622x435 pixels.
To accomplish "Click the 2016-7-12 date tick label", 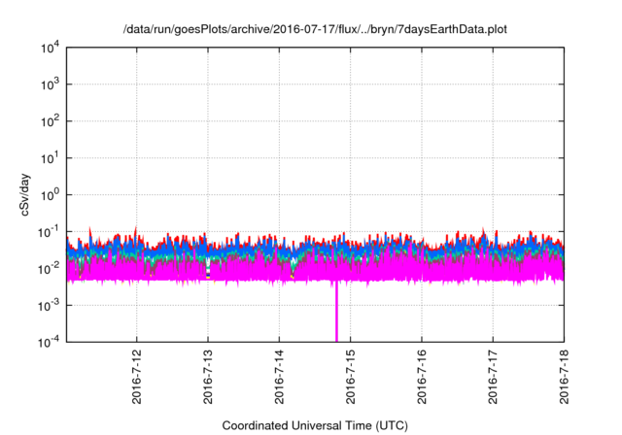I will 137,377.
